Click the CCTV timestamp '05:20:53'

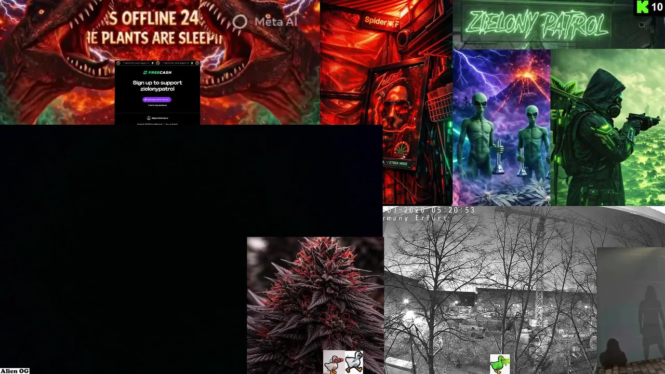point(452,210)
